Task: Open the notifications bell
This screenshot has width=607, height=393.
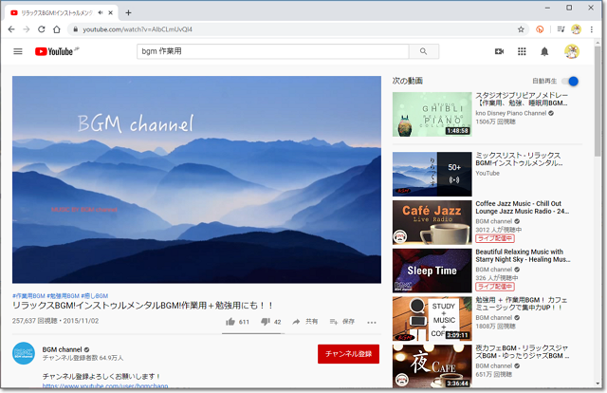Action: (544, 51)
